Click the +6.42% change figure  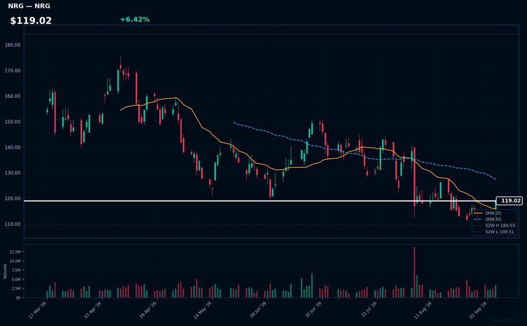pyautogui.click(x=134, y=19)
